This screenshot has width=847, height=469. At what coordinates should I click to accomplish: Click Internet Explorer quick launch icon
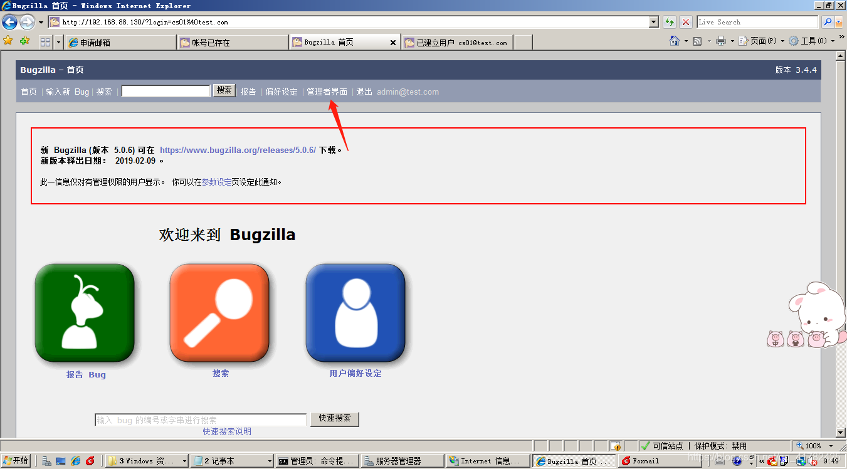76,461
